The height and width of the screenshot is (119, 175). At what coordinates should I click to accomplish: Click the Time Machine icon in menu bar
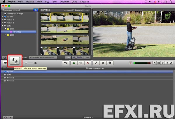pos(146,1)
